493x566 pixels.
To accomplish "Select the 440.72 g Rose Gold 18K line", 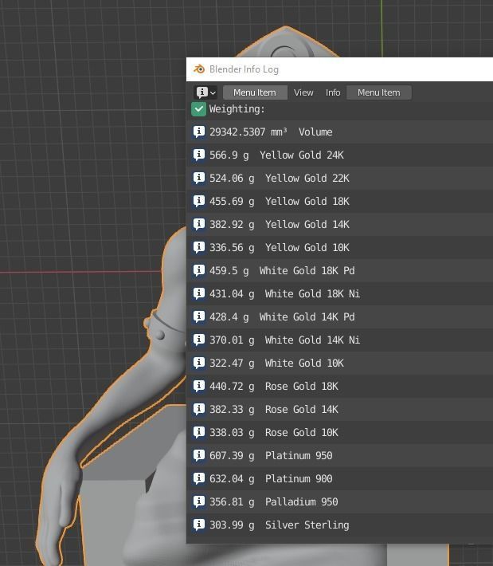I will (x=340, y=387).
